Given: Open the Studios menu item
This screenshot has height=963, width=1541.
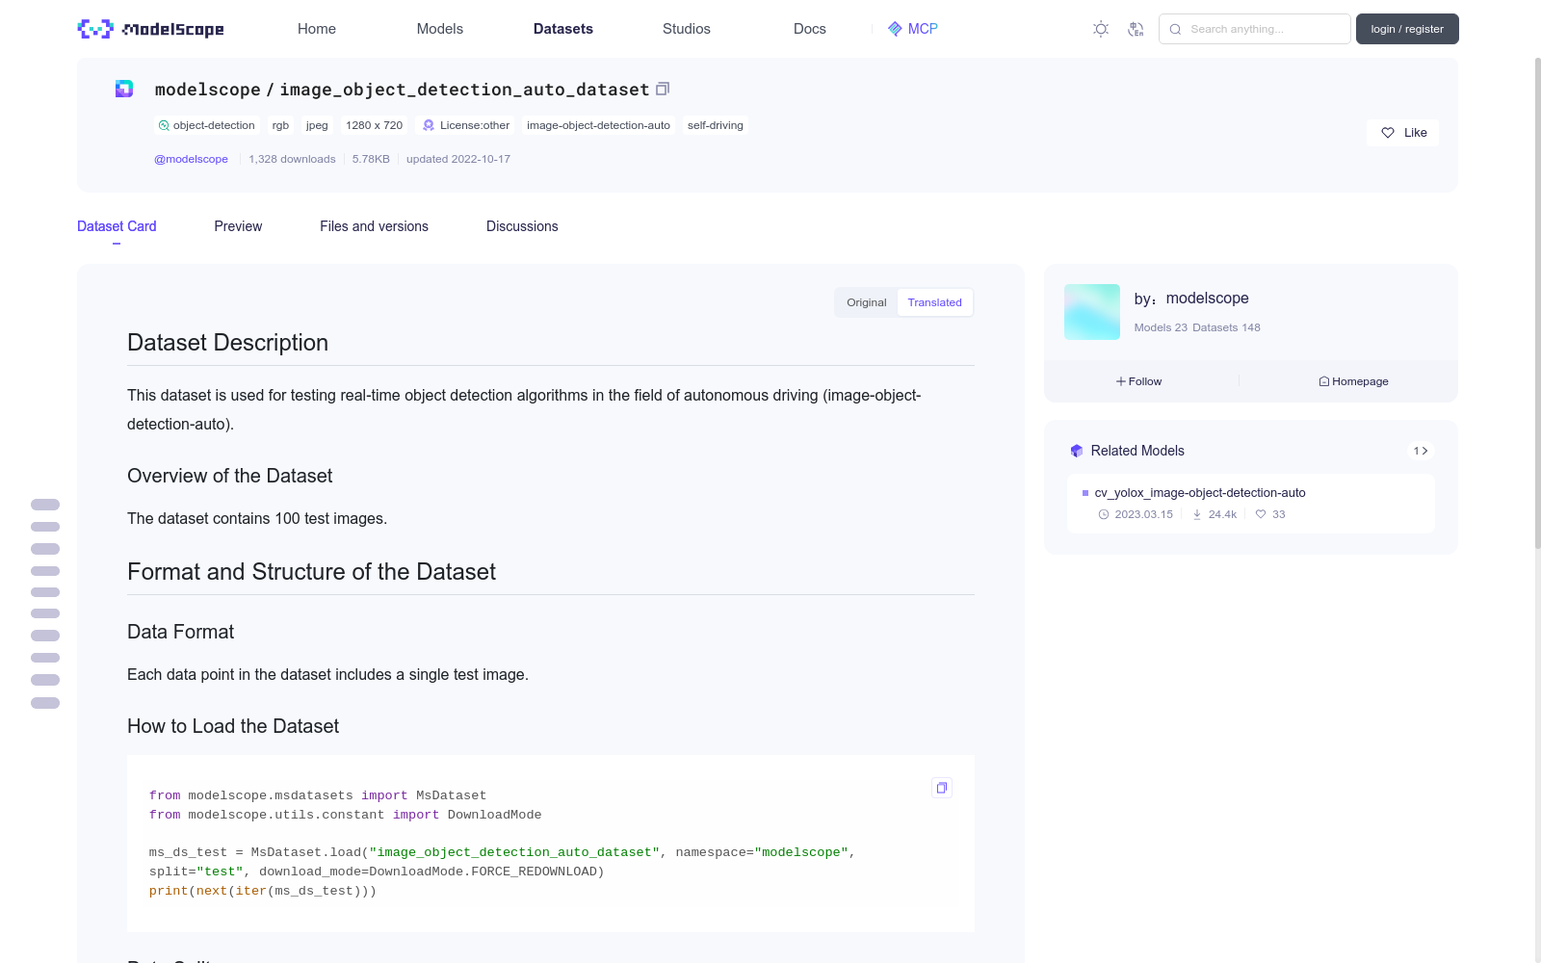Looking at the screenshot, I should click(x=687, y=29).
